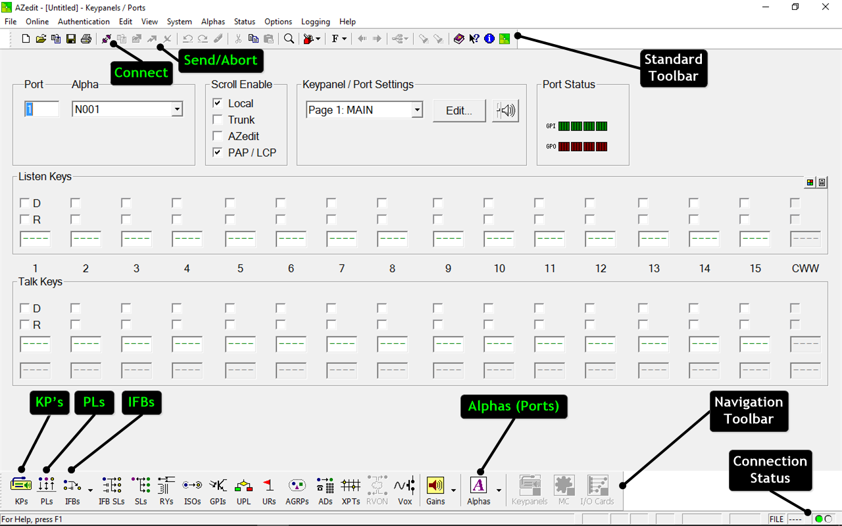
Task: Open the ADs view
Action: (325, 490)
